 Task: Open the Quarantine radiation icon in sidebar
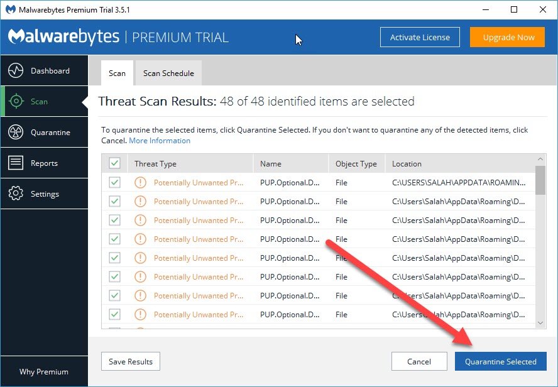click(x=16, y=132)
